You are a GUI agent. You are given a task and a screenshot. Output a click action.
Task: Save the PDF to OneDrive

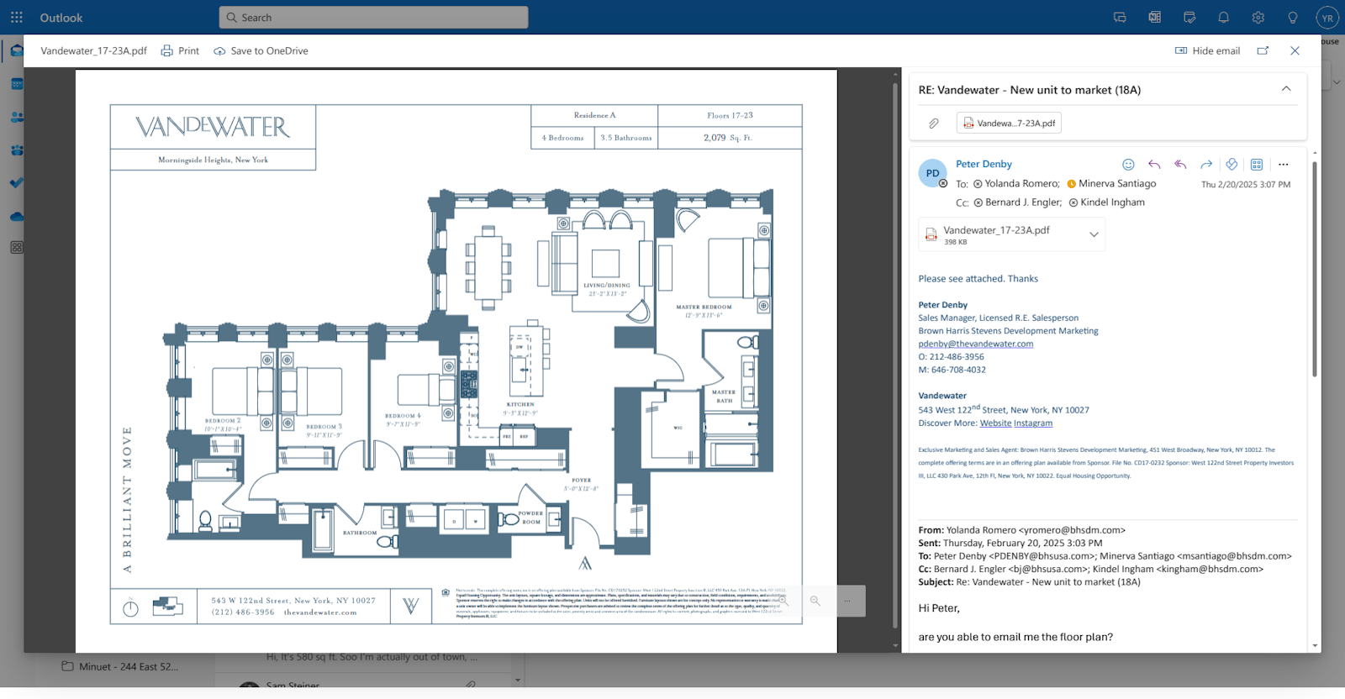(261, 50)
